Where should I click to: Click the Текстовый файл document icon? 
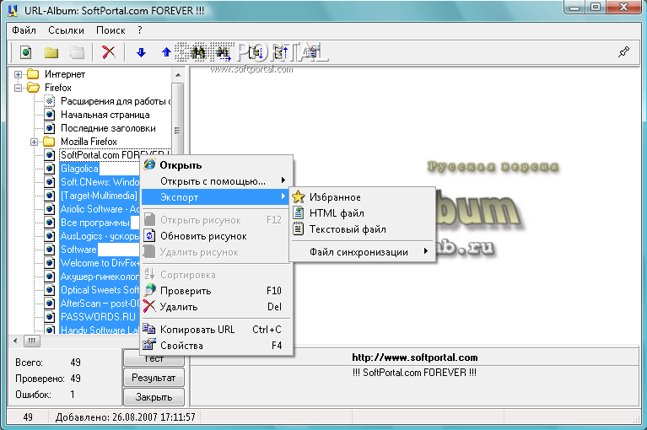[x=299, y=228]
